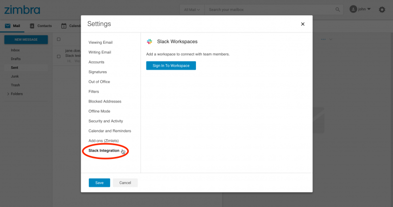
Task: Click the search magnifier icon
Action: click(x=337, y=9)
